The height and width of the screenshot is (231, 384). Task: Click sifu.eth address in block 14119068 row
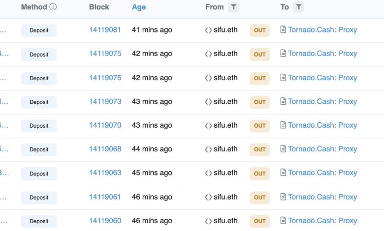[x=225, y=148]
